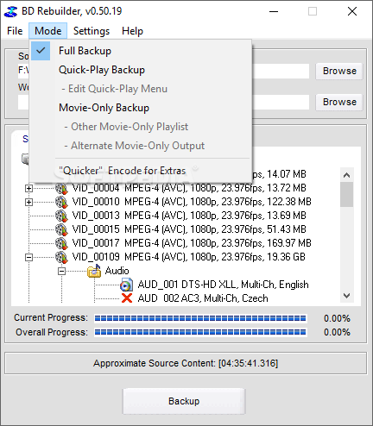Click the scrollbar down arrow in tree list
The width and height of the screenshot is (373, 426).
(x=346, y=296)
